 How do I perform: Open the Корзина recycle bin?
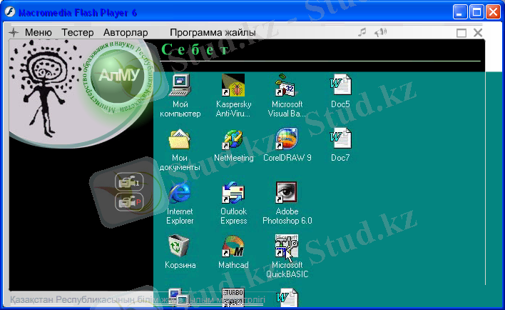tap(180, 247)
